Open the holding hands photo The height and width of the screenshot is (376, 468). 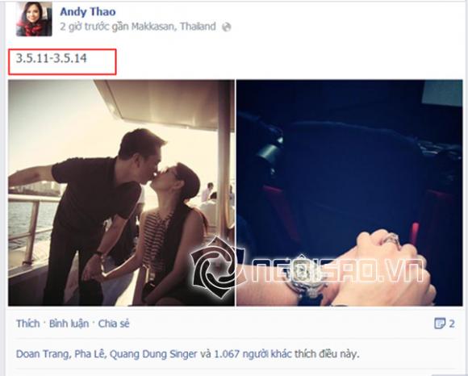click(x=349, y=193)
